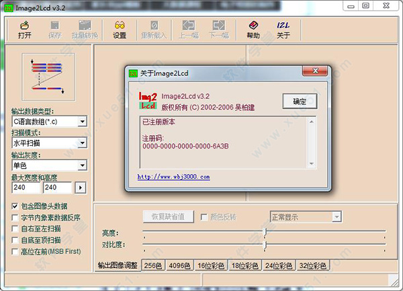Screen dimensions: 403x291
Task: Click the 对比度 contrast slider handle
Action: click(x=265, y=245)
